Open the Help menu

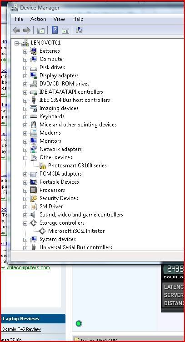(x=78, y=19)
